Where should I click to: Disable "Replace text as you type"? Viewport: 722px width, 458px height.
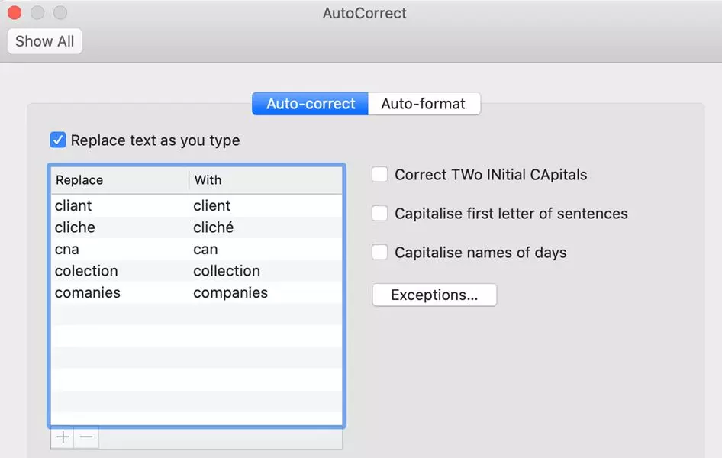pyautogui.click(x=58, y=140)
